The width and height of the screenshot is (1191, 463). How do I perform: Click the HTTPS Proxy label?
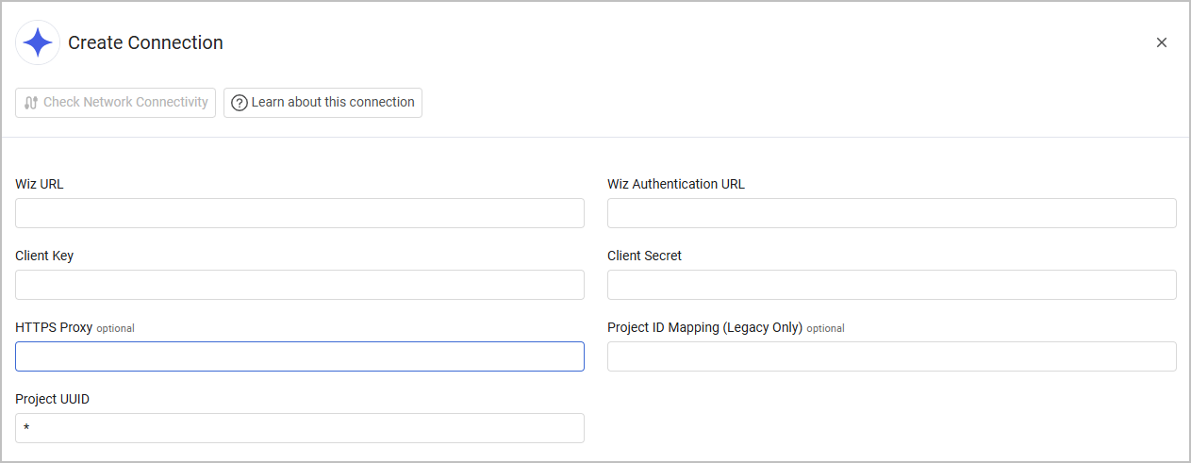54,327
